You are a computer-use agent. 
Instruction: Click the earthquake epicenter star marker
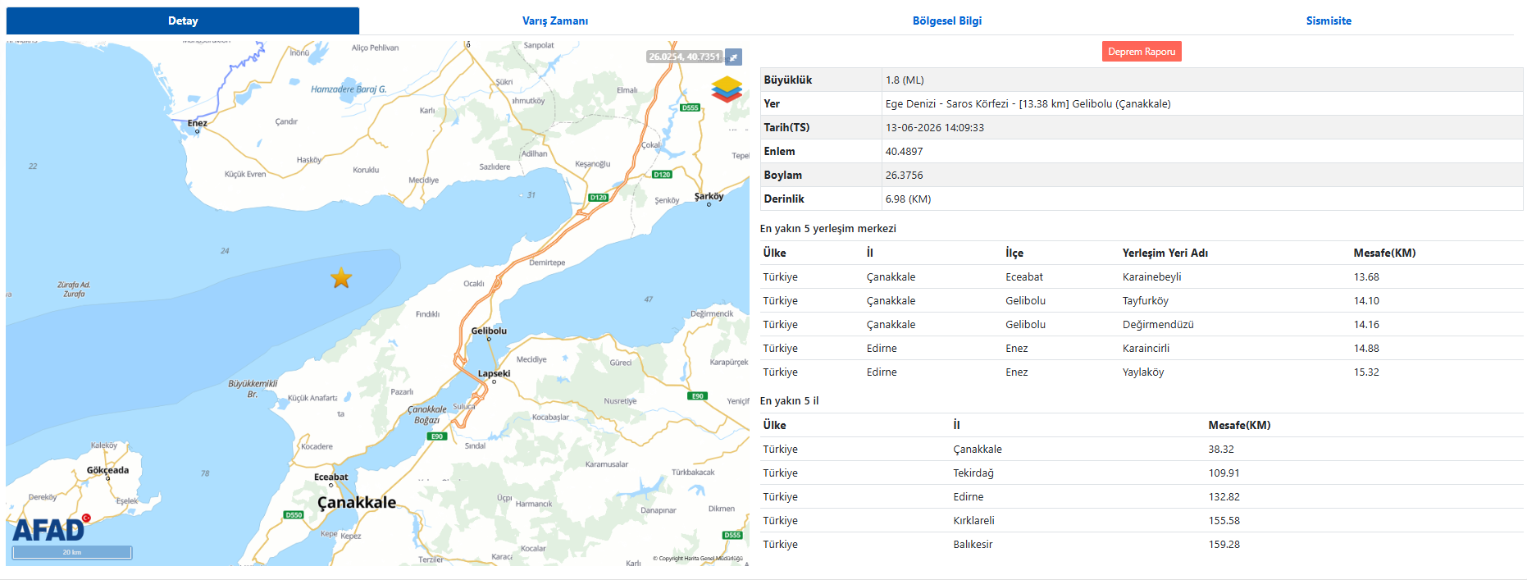(341, 278)
